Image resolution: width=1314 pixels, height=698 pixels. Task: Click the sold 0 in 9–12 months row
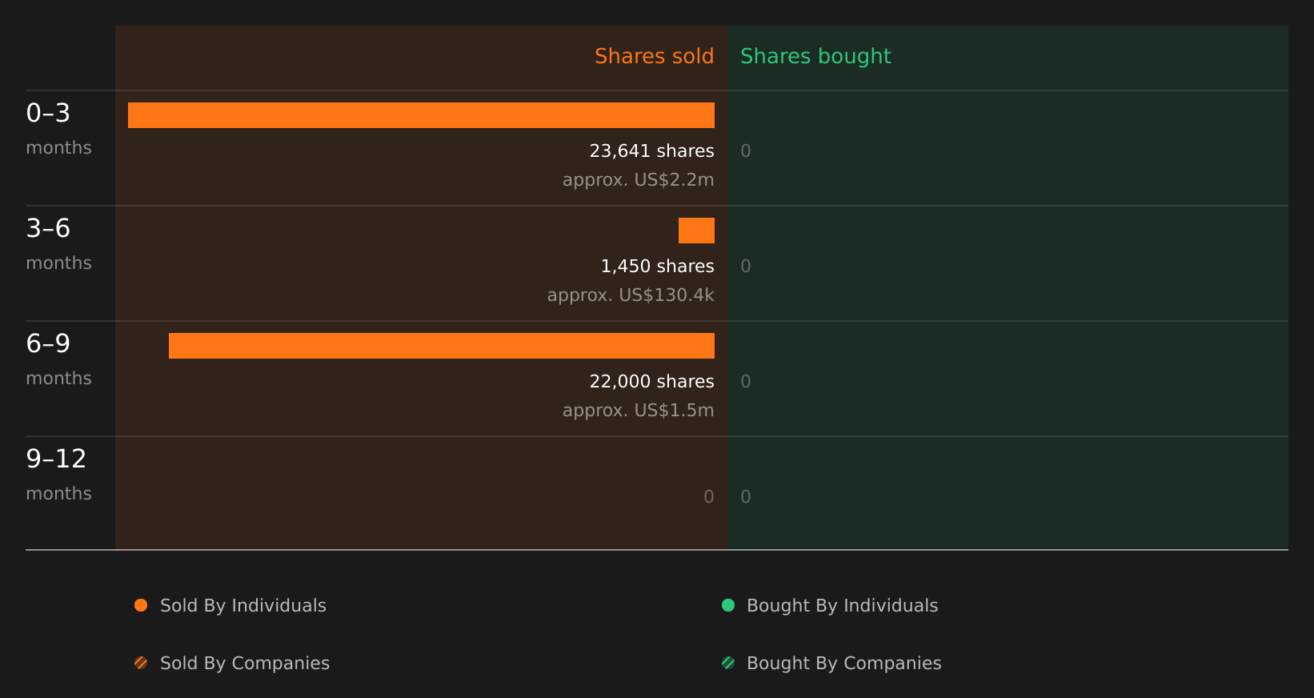point(709,497)
